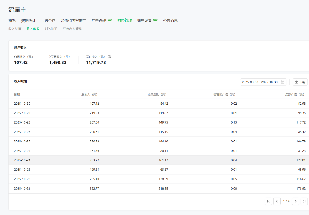
Task: Click the date range input field
Action: tap(260, 82)
